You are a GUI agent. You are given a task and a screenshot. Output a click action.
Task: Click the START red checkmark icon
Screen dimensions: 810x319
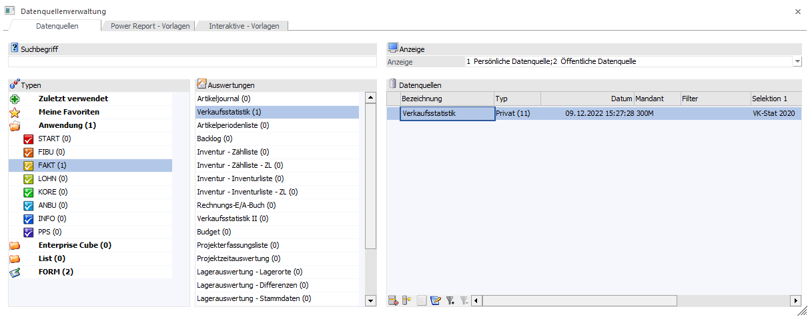pos(28,139)
